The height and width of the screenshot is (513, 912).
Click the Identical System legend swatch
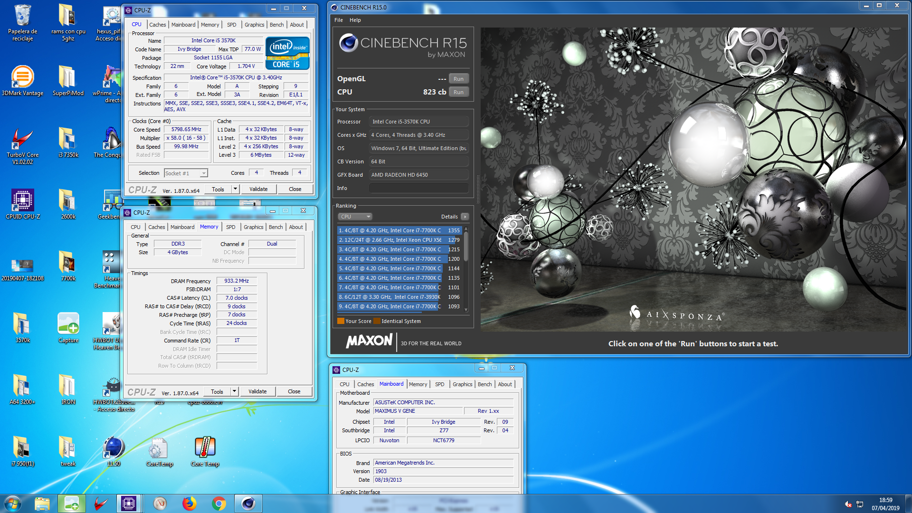point(377,321)
